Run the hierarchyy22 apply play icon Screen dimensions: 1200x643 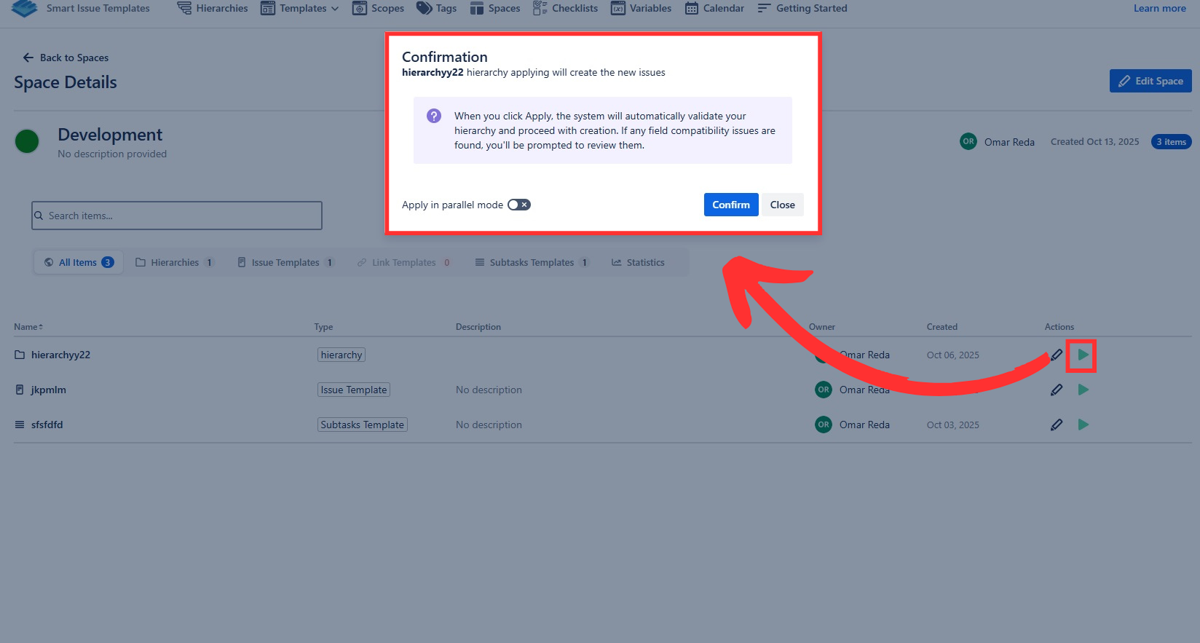point(1083,355)
